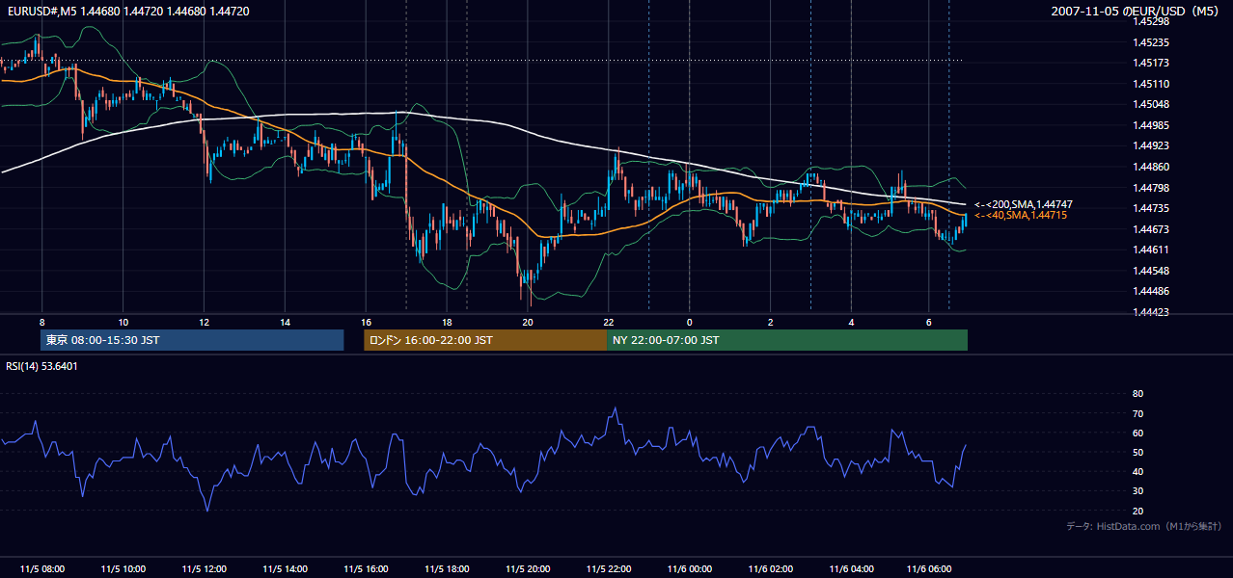The width and height of the screenshot is (1233, 578).
Task: Click price axis label 1.44423
Action: [x=1151, y=311]
